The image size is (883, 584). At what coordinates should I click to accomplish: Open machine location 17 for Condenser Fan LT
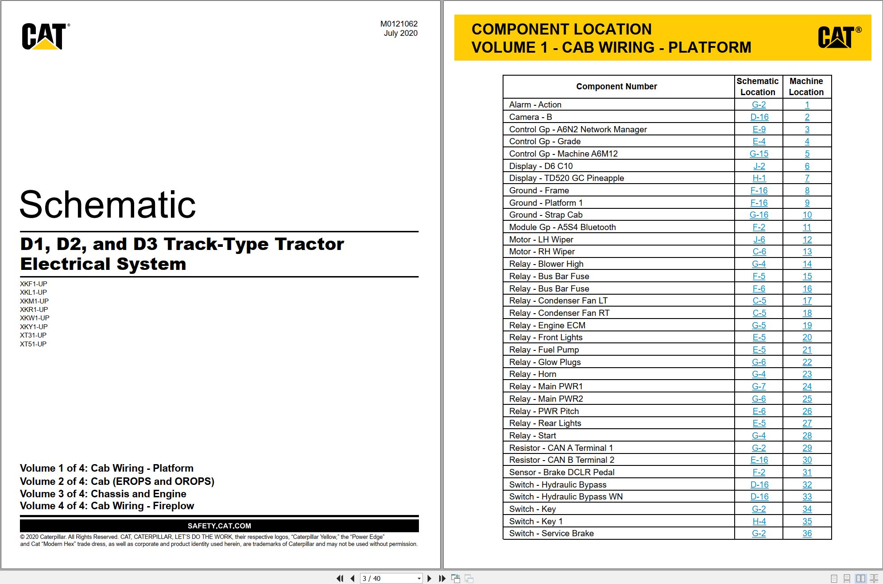tap(807, 301)
